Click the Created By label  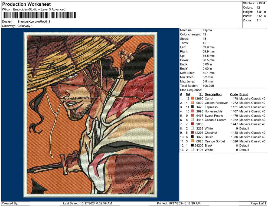click(10, 204)
